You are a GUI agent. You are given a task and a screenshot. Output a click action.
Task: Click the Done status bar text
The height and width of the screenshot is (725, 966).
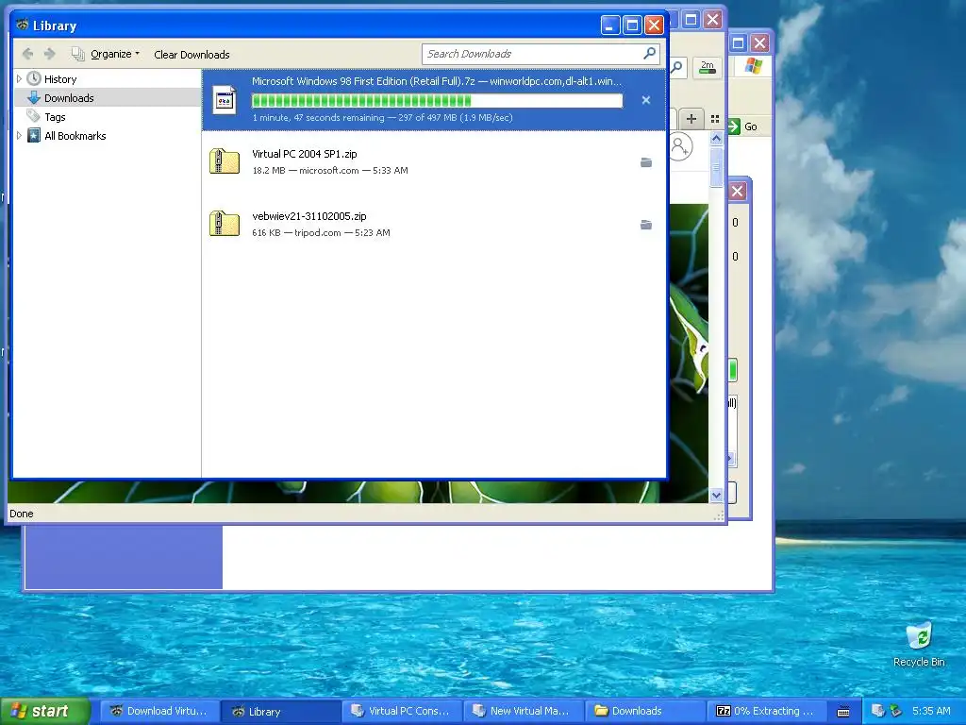point(22,514)
